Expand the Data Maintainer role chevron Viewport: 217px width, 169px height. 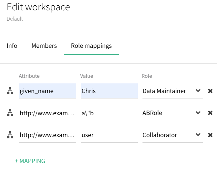(198, 91)
